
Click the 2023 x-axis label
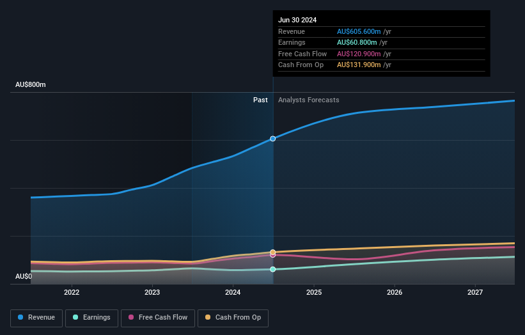pyautogui.click(x=152, y=292)
